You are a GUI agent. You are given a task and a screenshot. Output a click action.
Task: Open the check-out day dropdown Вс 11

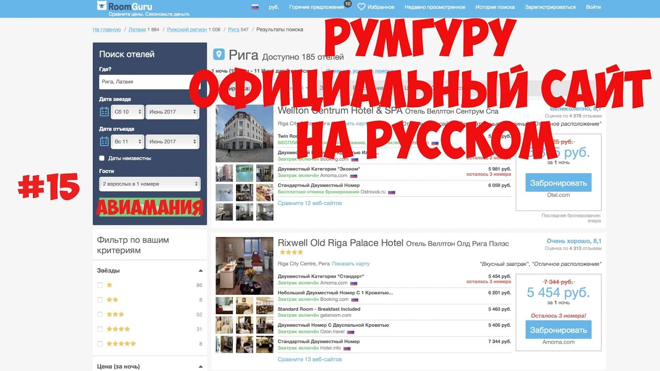click(x=127, y=142)
